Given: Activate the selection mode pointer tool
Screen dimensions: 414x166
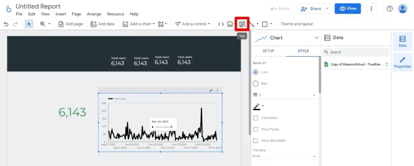Looking at the screenshot, I should point(29,24).
